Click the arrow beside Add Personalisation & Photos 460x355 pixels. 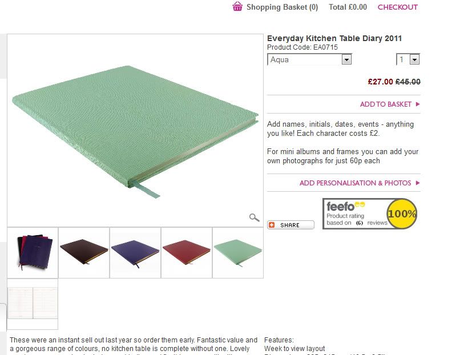418,183
